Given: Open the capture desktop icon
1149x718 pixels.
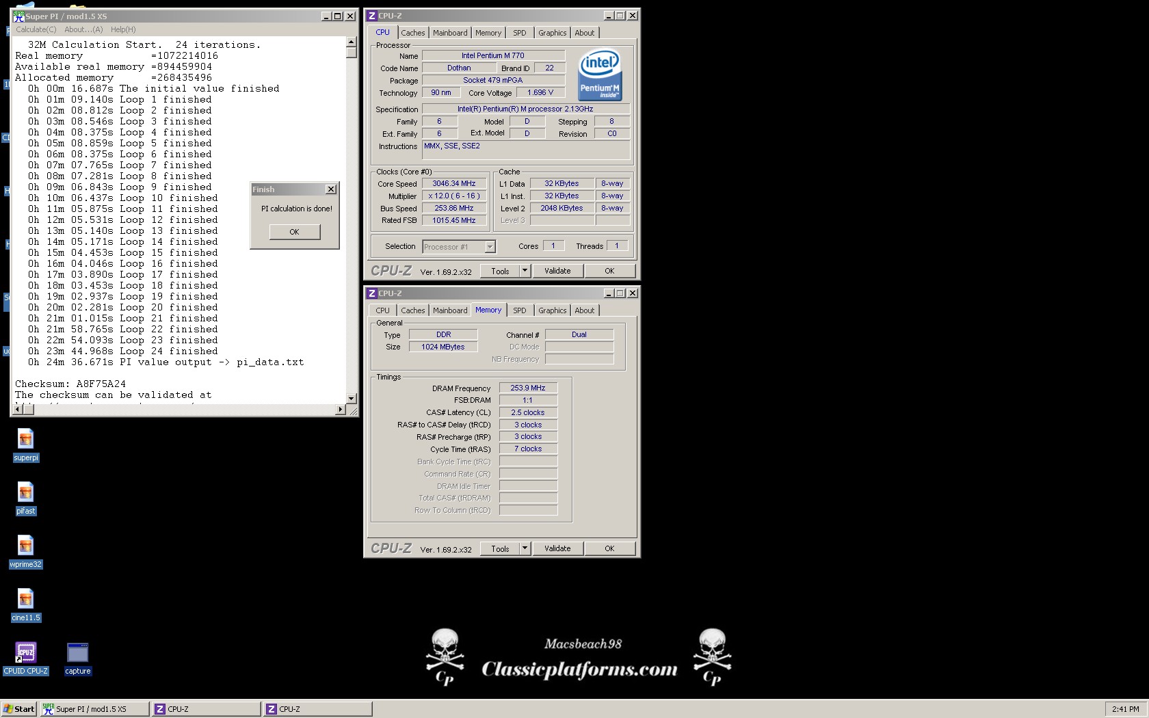Looking at the screenshot, I should click(77, 658).
